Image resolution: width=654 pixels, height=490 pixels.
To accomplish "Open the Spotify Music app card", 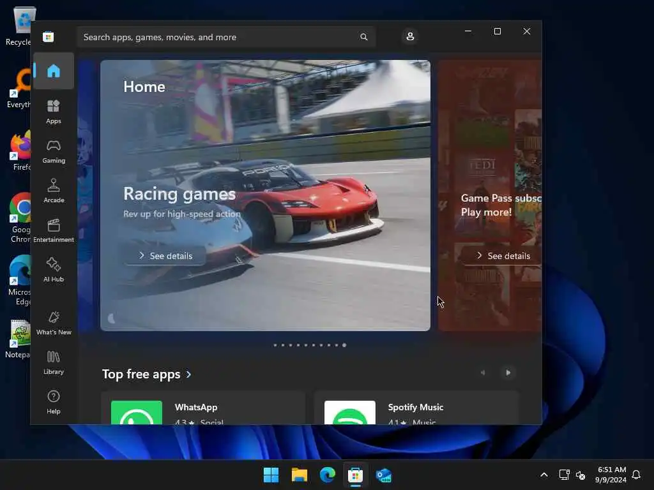I will [416, 408].
